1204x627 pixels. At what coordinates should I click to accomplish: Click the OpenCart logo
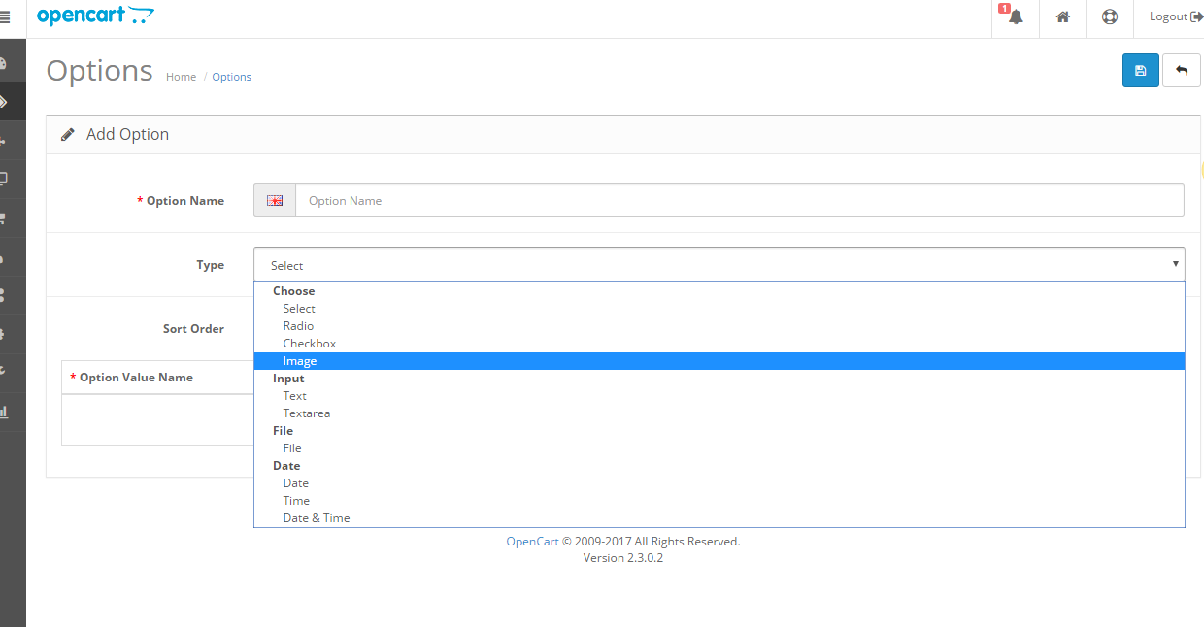click(95, 16)
